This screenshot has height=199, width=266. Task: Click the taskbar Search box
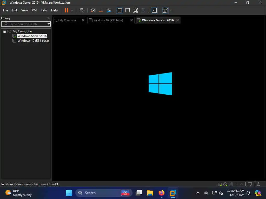103,193
